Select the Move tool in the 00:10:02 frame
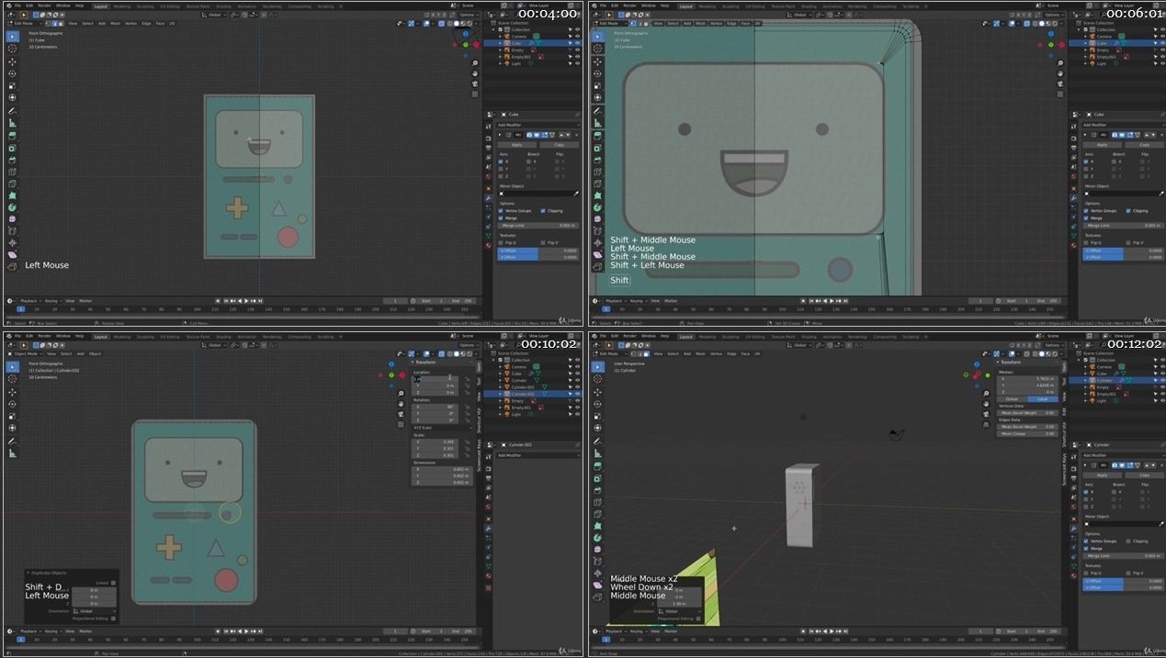Screen dimensions: 1166x658 [x=13, y=391]
